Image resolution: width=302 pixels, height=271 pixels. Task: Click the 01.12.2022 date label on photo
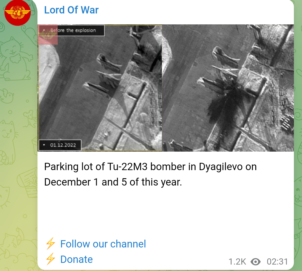click(63, 145)
